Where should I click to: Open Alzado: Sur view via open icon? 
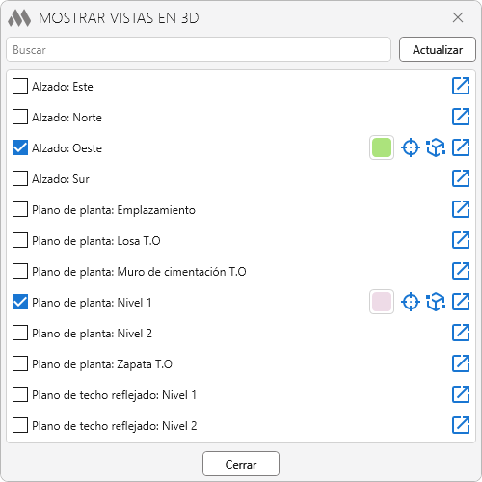461,178
